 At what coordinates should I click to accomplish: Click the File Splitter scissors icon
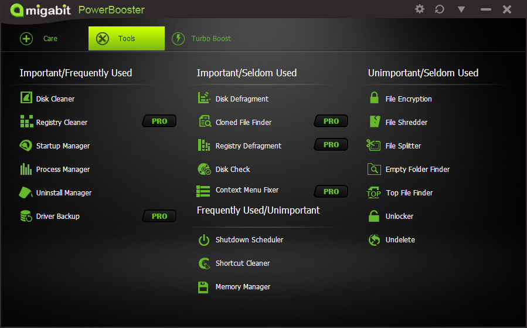374,146
